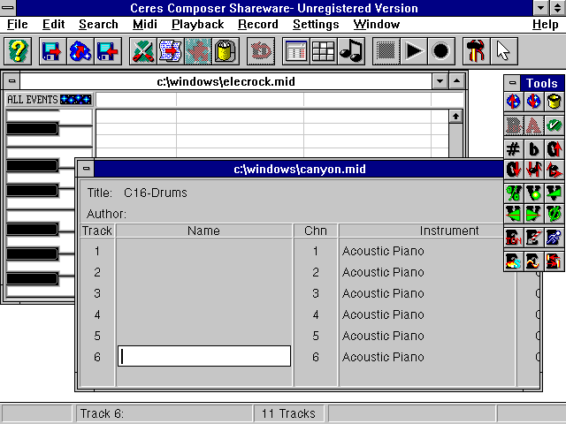Click the grid view toolbar icon
Screen dimensions: 566x424
[323, 50]
